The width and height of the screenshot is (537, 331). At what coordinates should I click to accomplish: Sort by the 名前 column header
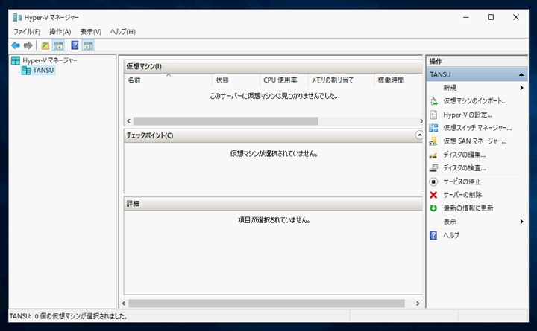168,80
